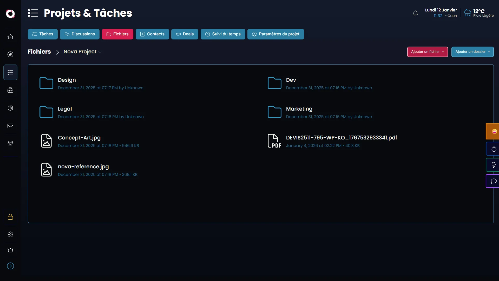Click the crown premium icon
This screenshot has height=281, width=499.
pyautogui.click(x=10, y=250)
